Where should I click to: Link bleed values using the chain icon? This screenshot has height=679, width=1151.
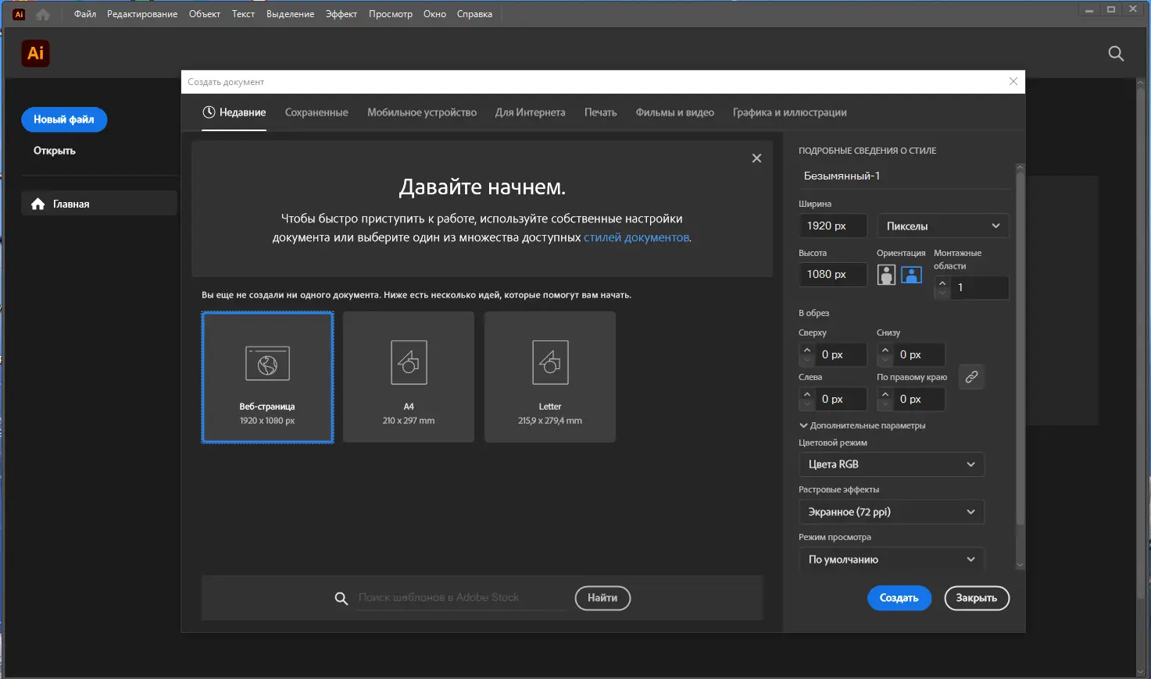point(971,377)
